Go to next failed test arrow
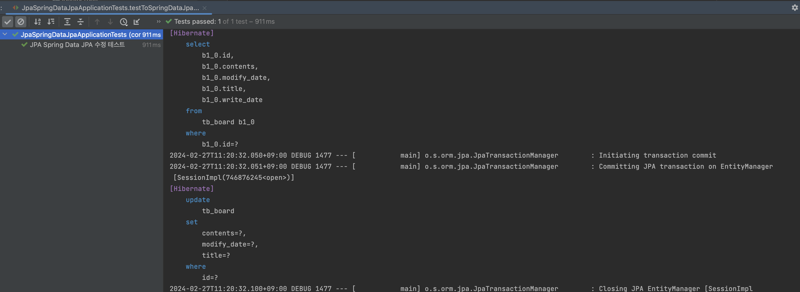 click(x=110, y=22)
